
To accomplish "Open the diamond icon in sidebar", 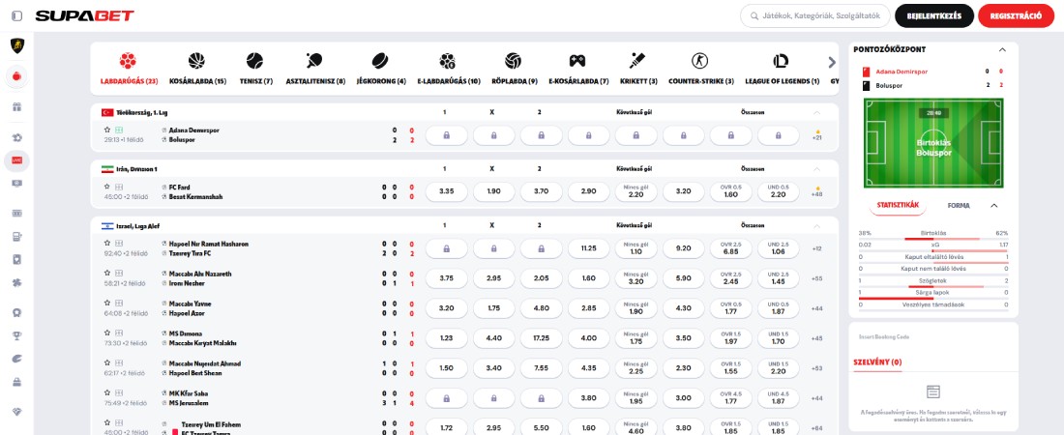I will [x=17, y=411].
